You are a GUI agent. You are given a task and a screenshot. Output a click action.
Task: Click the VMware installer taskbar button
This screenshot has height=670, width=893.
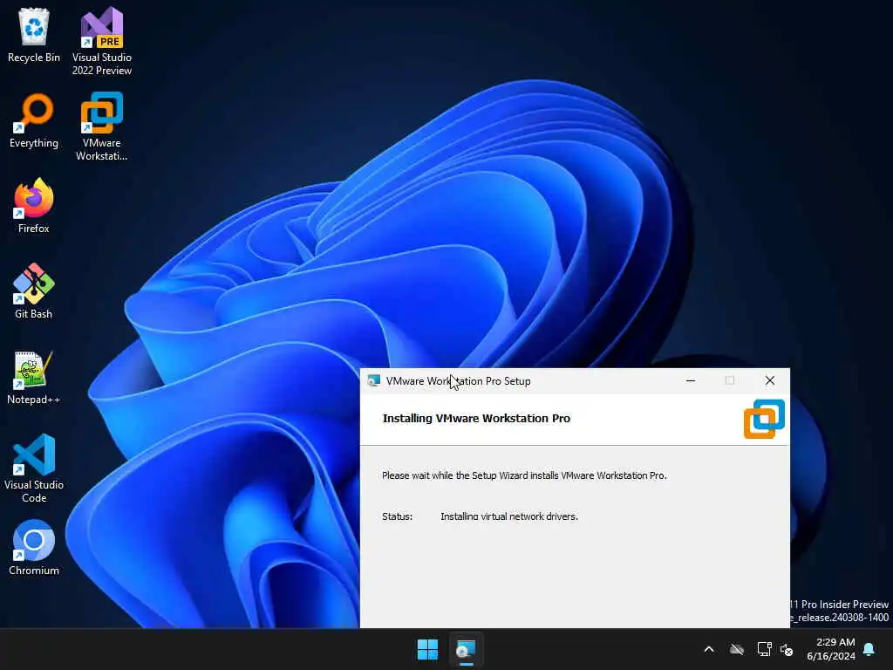tap(466, 649)
